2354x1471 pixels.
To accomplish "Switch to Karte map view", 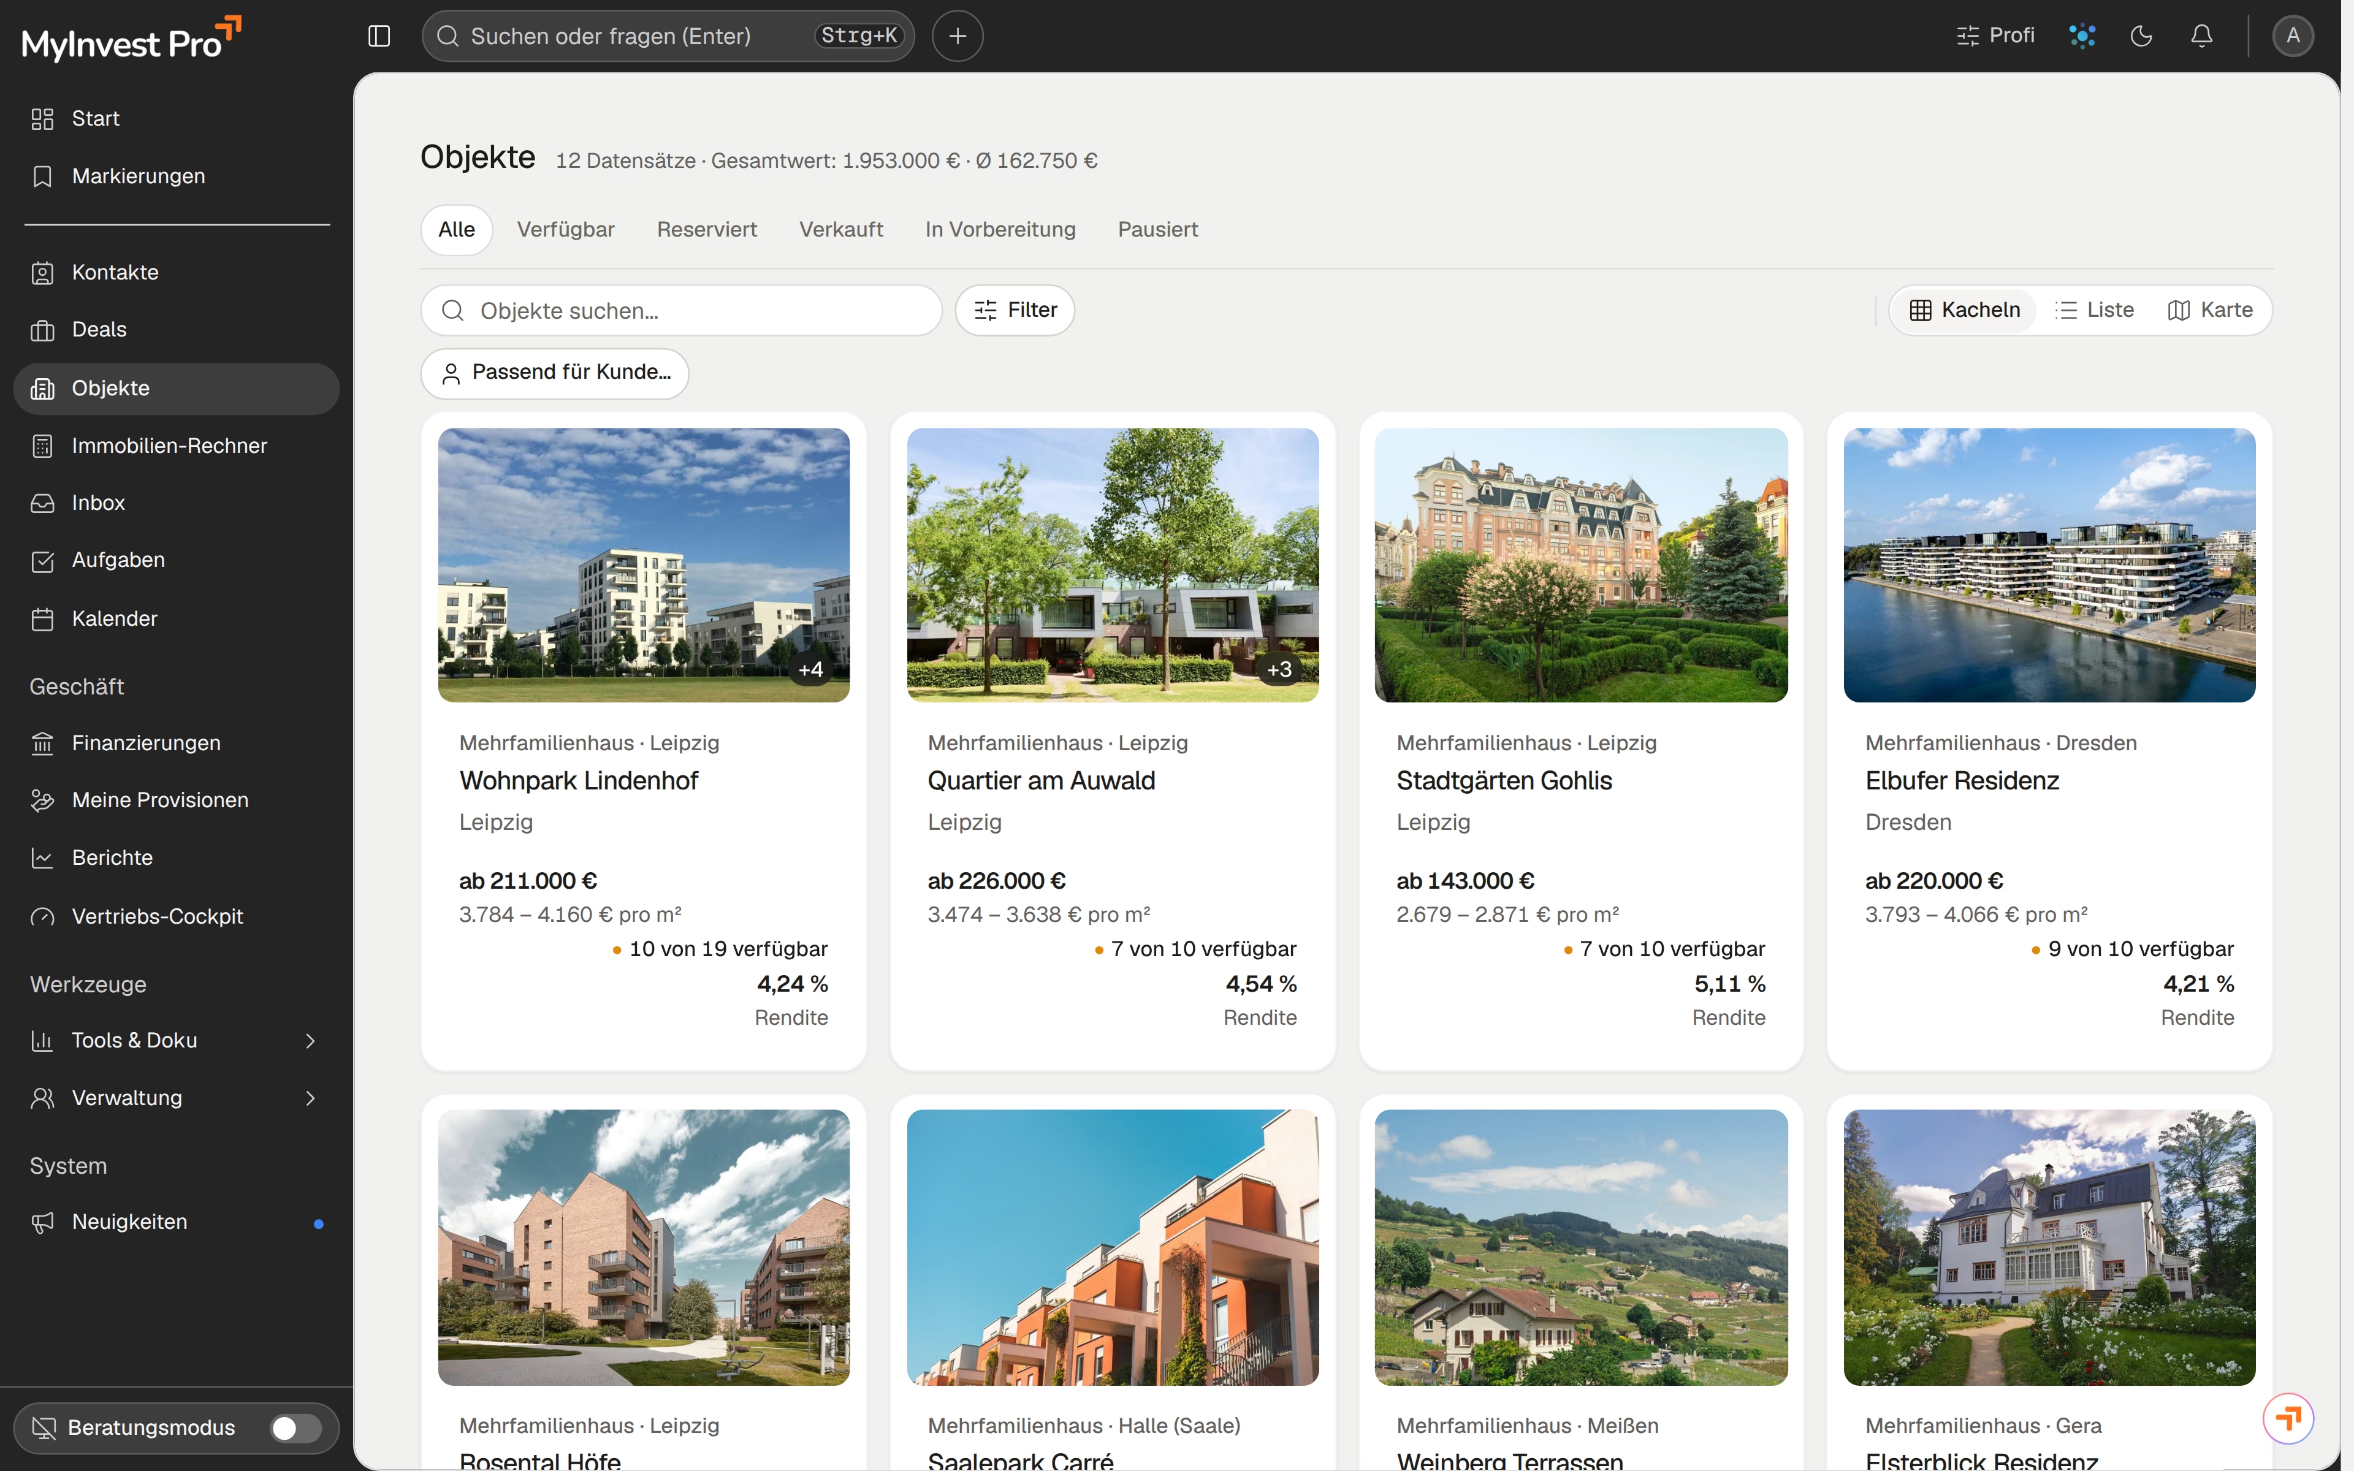I will click(2210, 310).
